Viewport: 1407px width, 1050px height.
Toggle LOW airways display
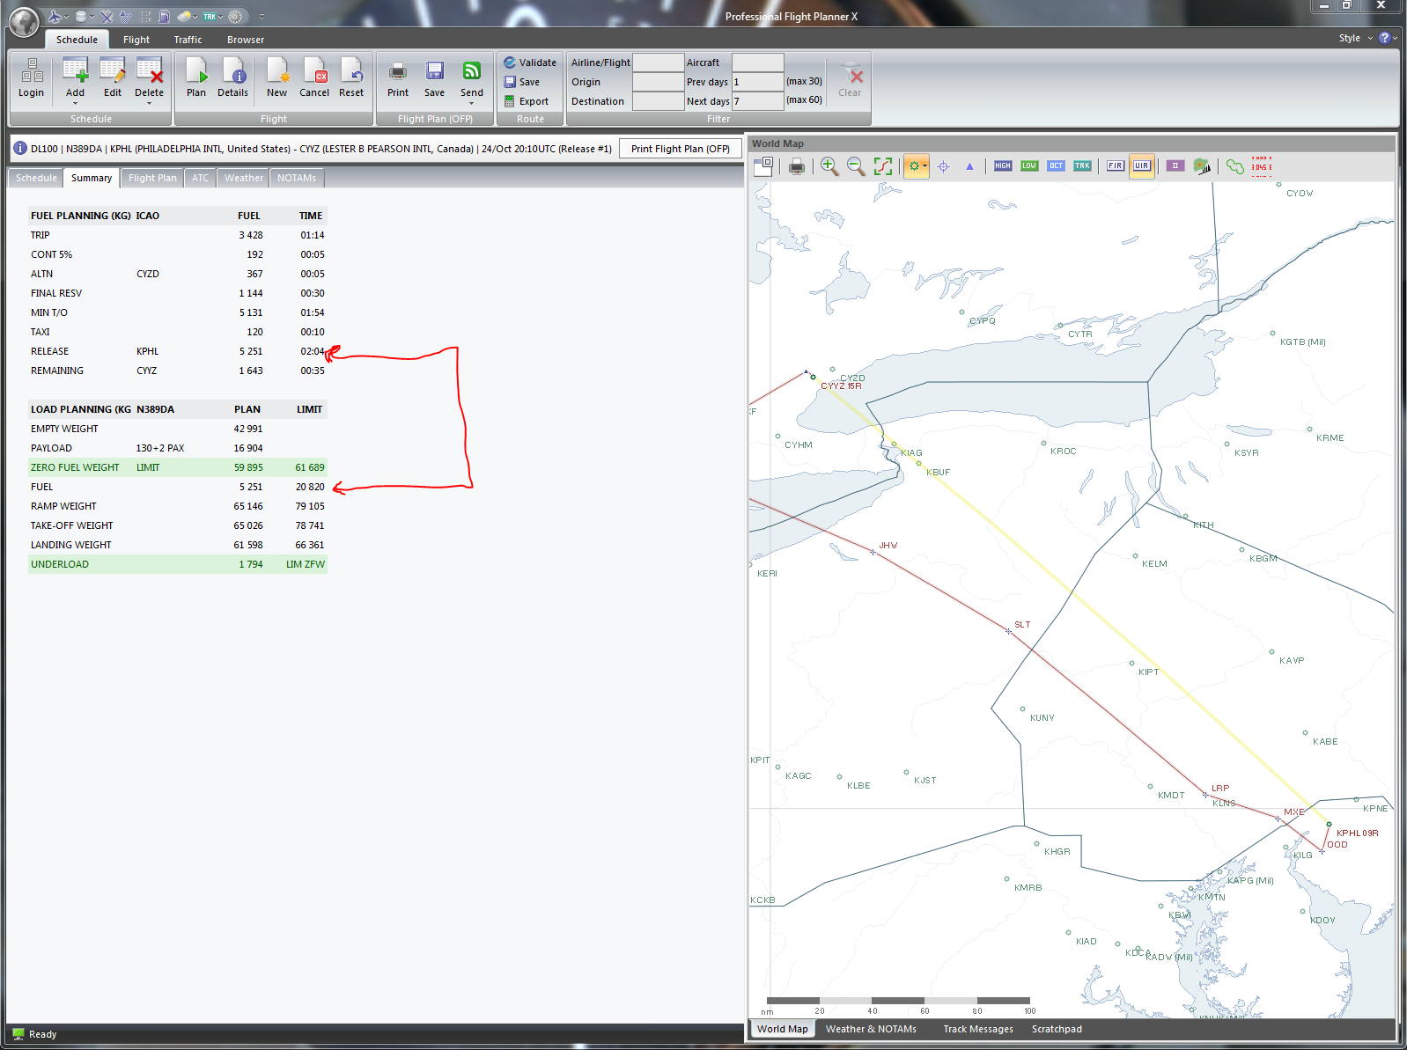1029,165
